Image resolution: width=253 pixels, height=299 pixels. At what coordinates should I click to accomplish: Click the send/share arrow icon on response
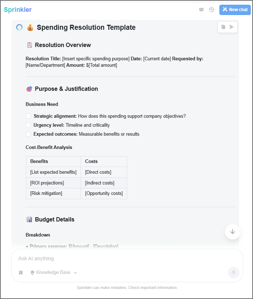[231, 27]
